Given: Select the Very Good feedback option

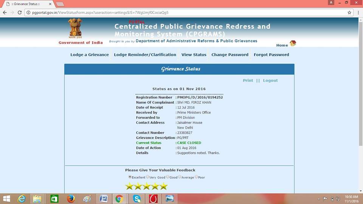Looking at the screenshot, I should tap(148, 177).
